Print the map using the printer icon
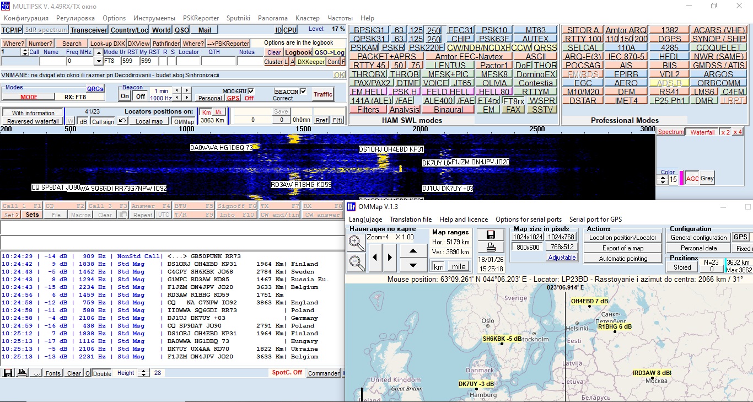 coord(491,247)
